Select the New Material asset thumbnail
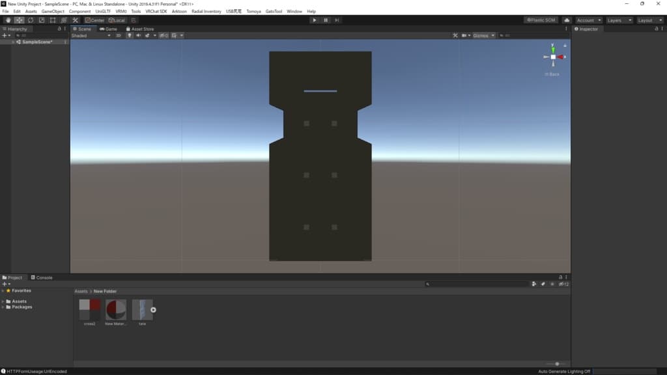The width and height of the screenshot is (667, 375). [116, 310]
